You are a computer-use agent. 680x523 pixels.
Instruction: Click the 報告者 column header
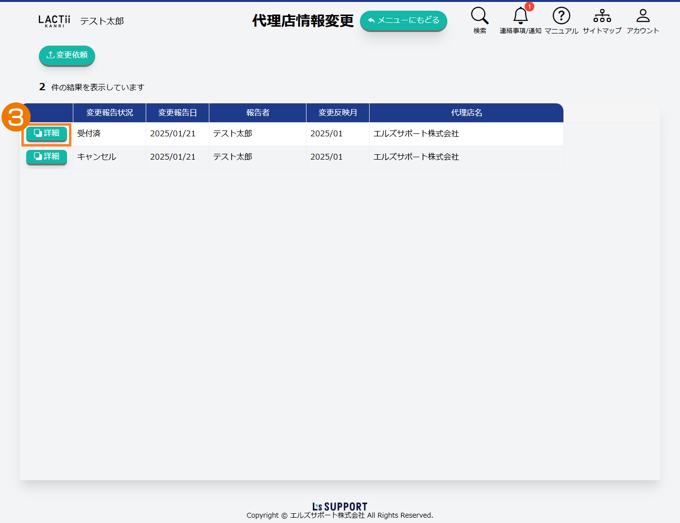pos(257,113)
